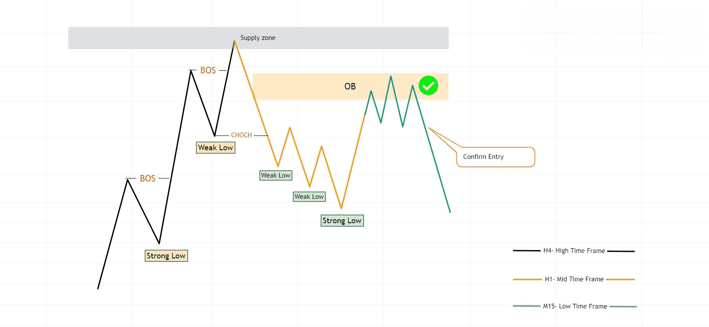Click the first green Weak Low box below CHOCH
Image resolution: width=709 pixels, height=327 pixels.
pos(275,175)
